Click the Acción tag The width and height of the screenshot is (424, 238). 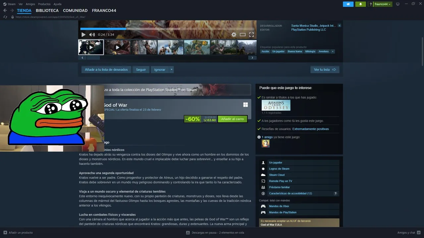tap(265, 51)
